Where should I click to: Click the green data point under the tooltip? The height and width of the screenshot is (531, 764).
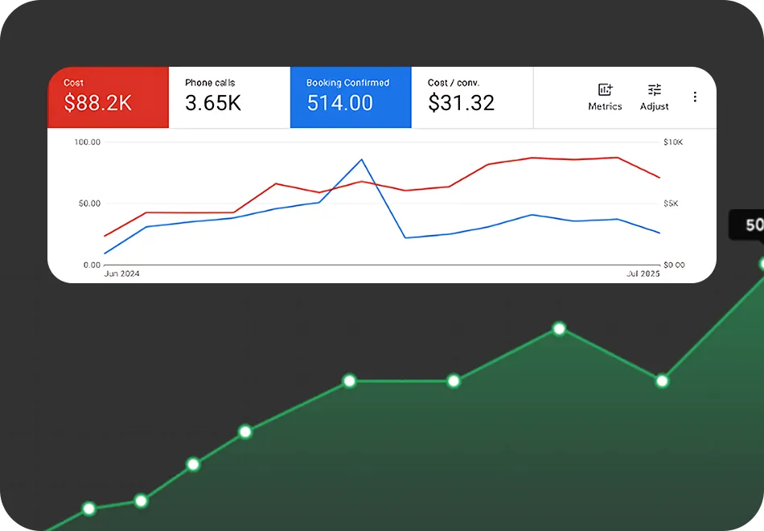763,264
